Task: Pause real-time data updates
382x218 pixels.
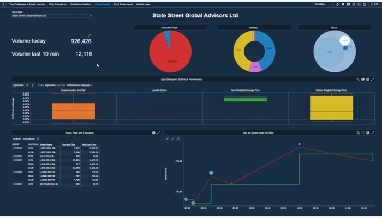Action: pos(343,4)
